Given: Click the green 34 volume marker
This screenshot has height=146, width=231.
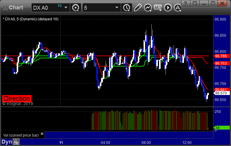Looking at the screenshot, I should coord(222,127).
